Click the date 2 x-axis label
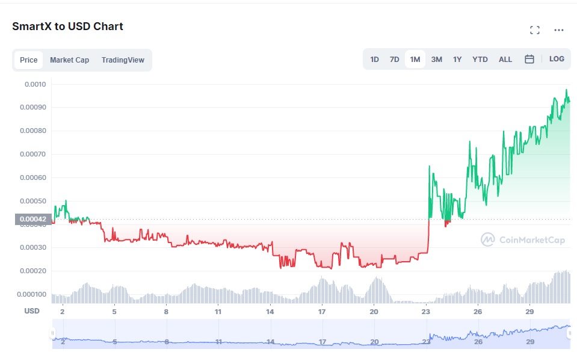This screenshot has height=352, width=577. click(62, 312)
